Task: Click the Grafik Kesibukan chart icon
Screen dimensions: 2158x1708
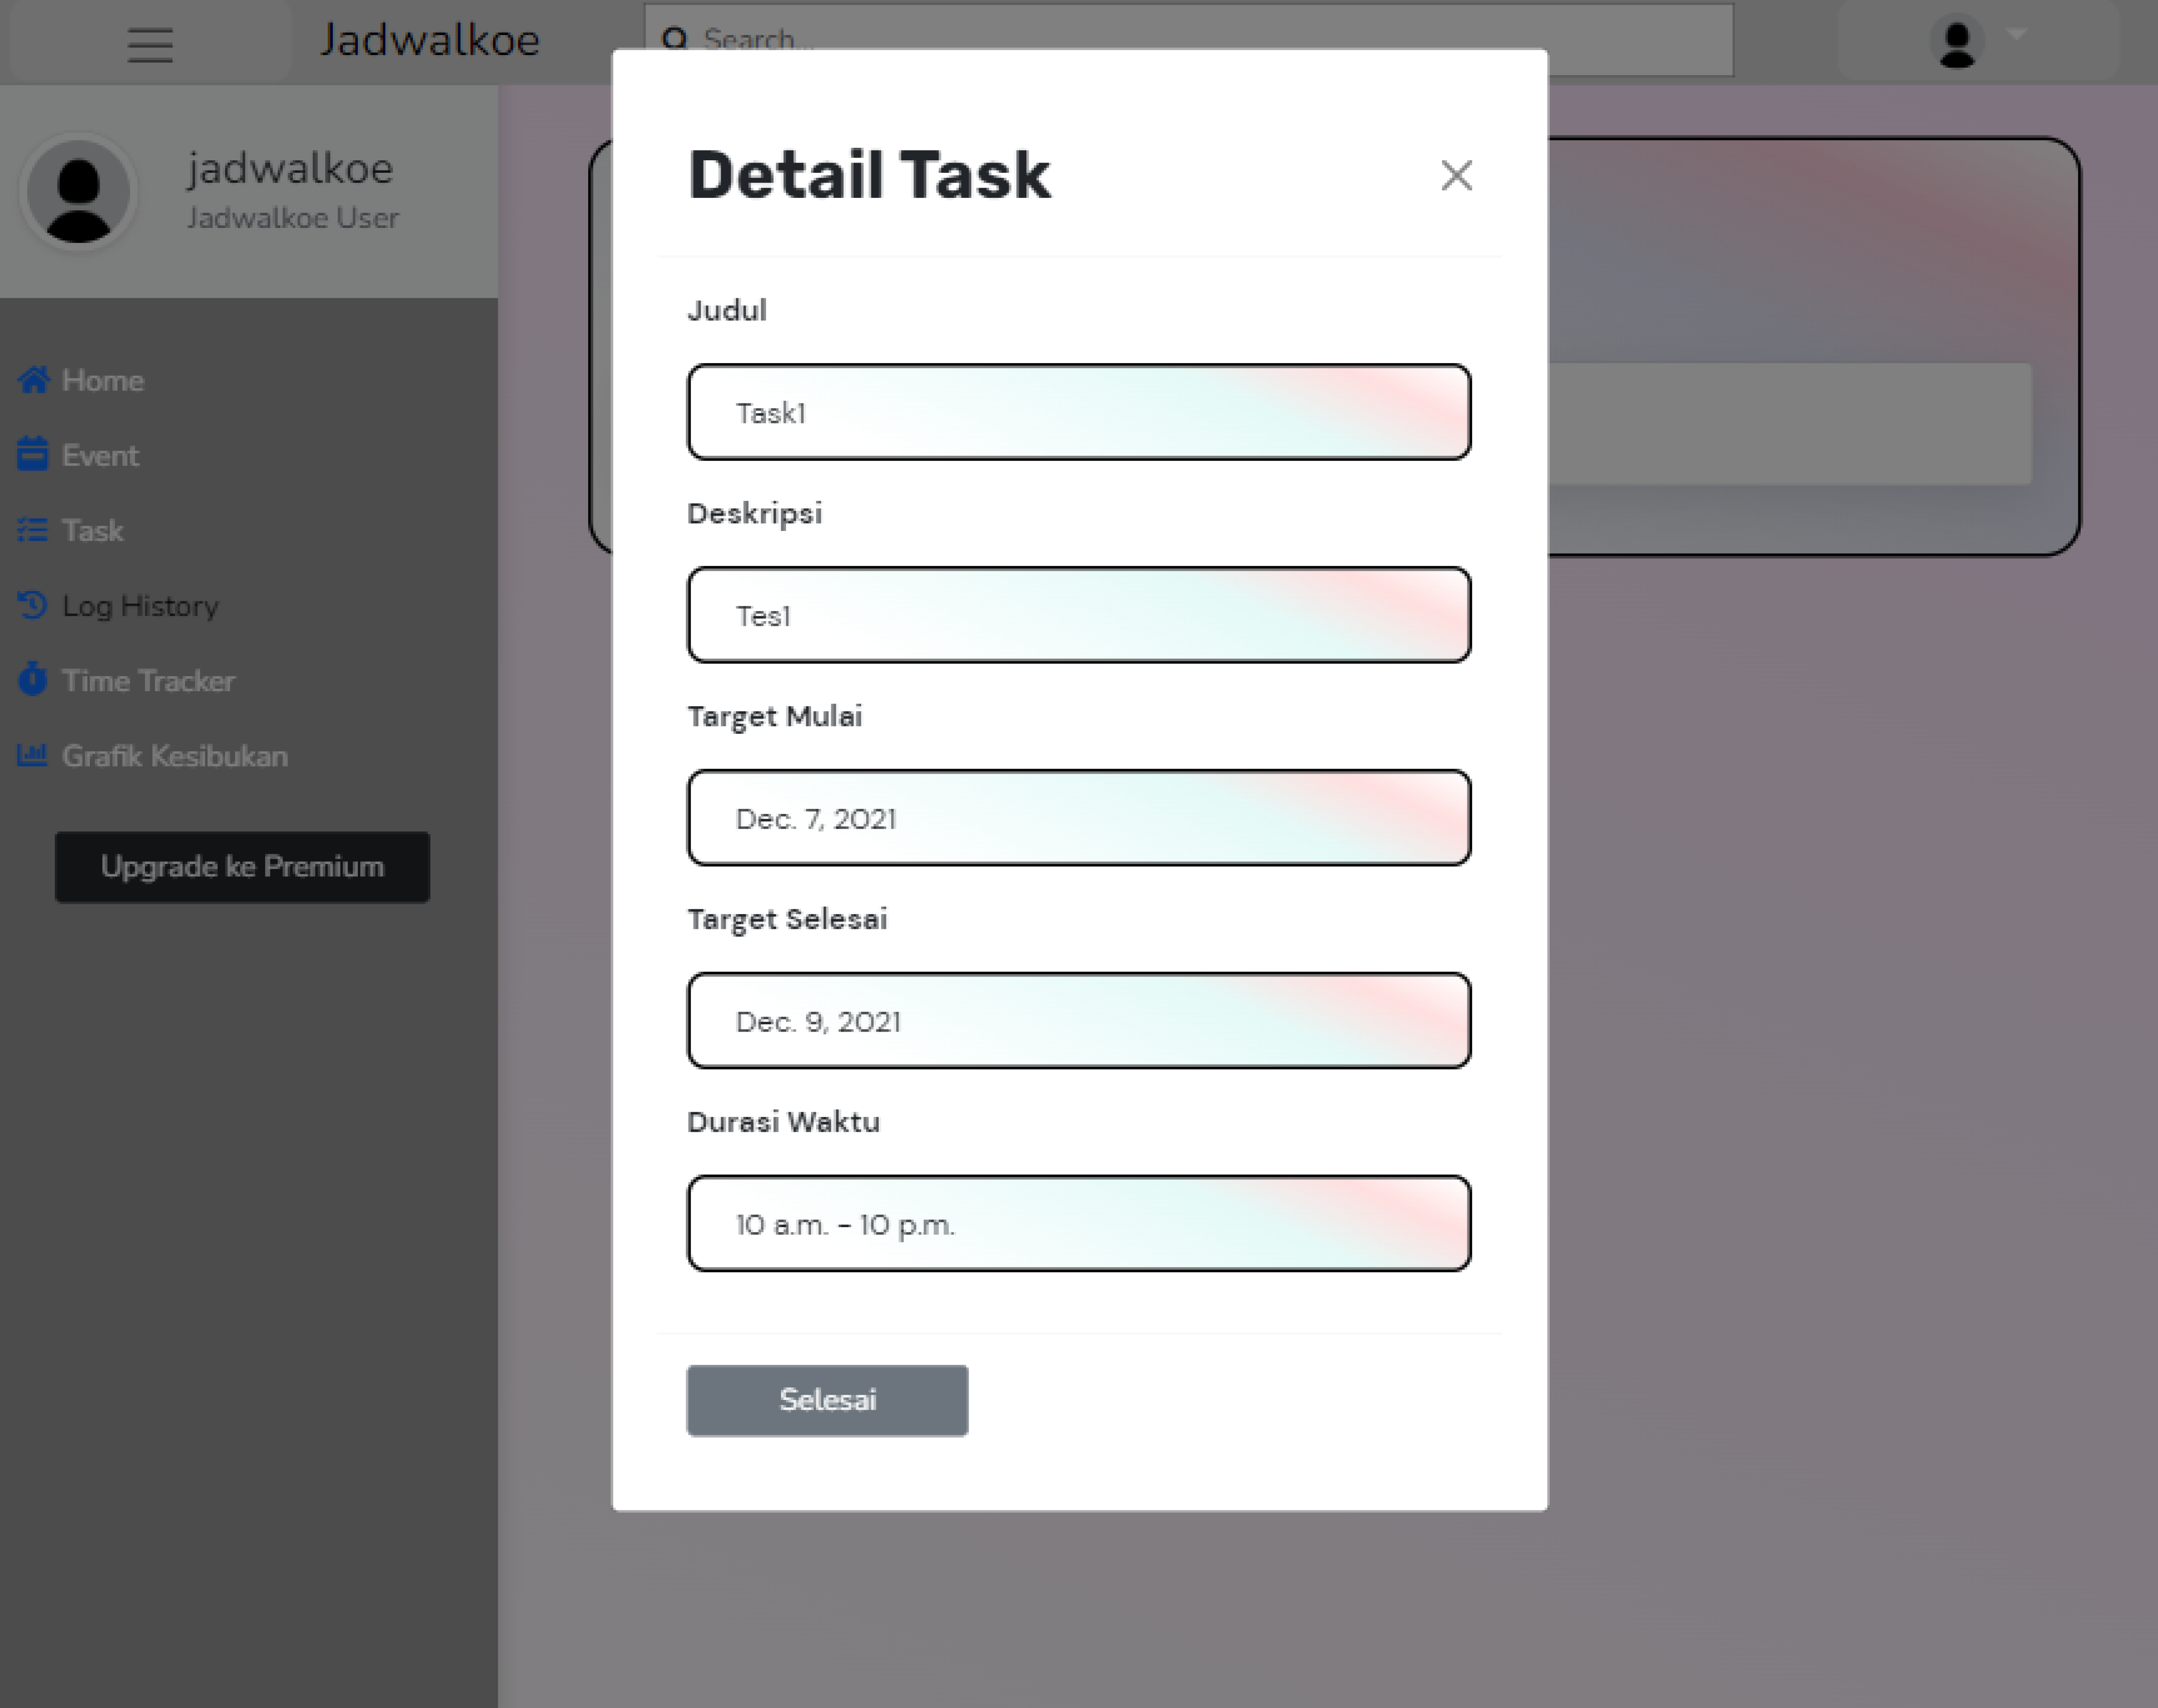Action: (x=32, y=755)
